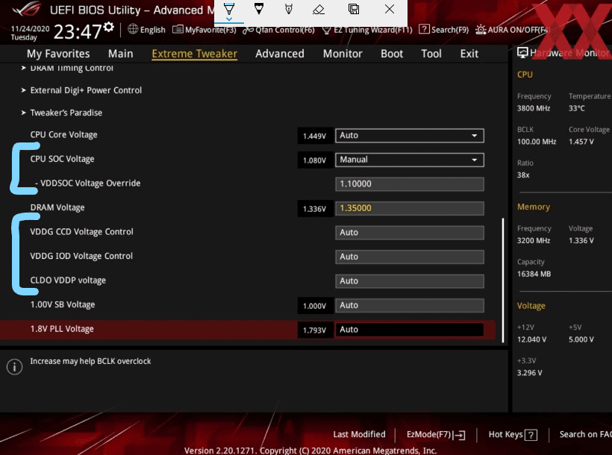Click DRAM Voltage value field
The image size is (612, 455).
coord(410,208)
